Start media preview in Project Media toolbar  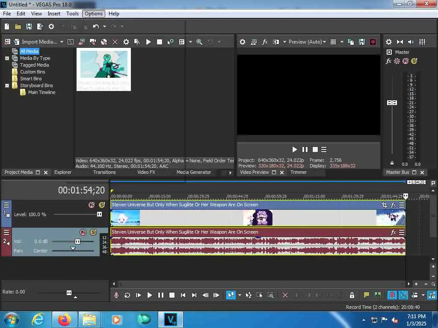click(148, 42)
